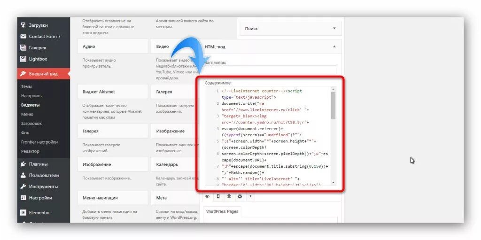The width and height of the screenshot is (481, 240).
Task: Click the Мета available widget
Action: (176, 198)
